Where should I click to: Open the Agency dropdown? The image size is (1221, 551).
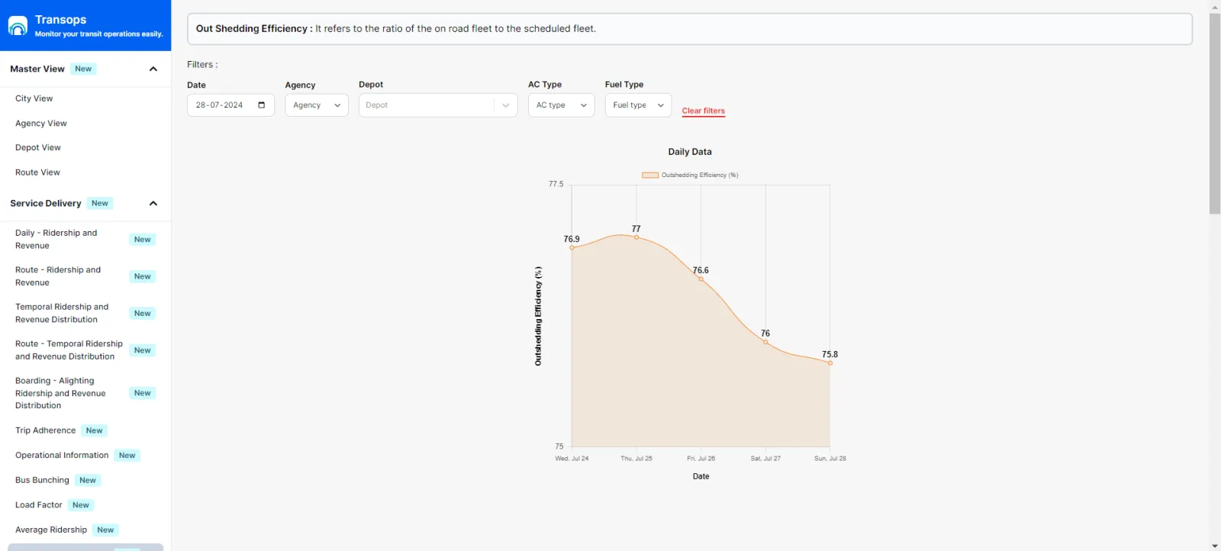tap(317, 105)
